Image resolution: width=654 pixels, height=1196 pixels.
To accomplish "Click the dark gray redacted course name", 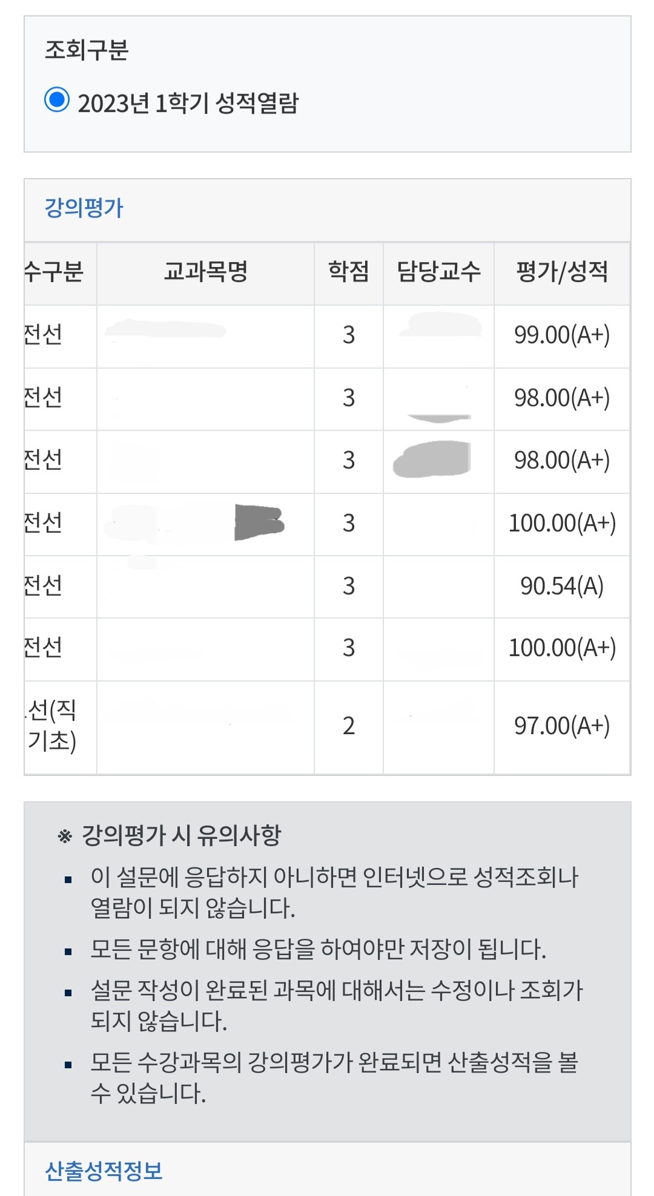I will point(259,522).
